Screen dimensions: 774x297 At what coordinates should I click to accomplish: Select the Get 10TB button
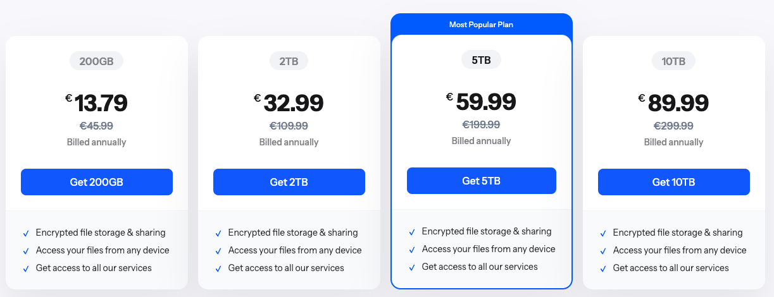click(x=673, y=182)
